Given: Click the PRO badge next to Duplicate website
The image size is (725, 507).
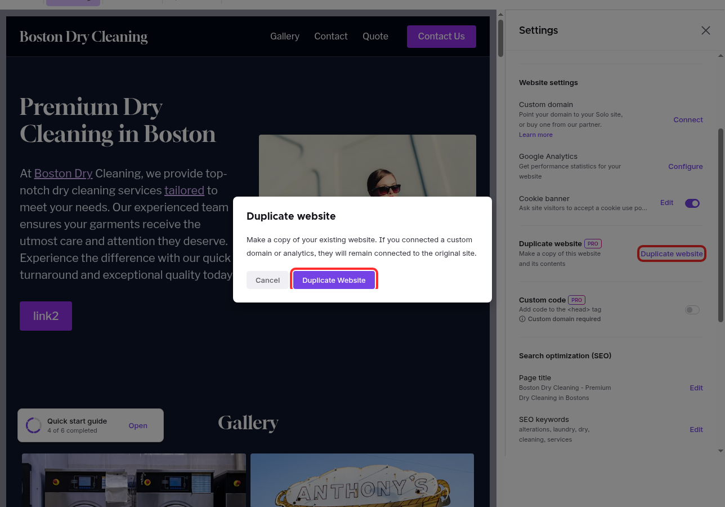Looking at the screenshot, I should (593, 244).
